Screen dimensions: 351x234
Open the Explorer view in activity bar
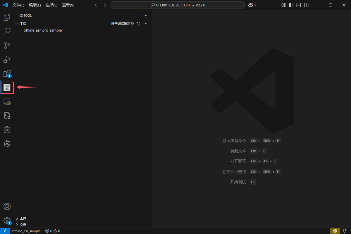pyautogui.click(x=7, y=17)
